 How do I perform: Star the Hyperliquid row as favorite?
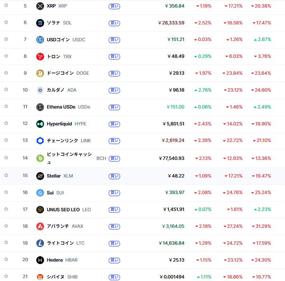(x=6, y=123)
